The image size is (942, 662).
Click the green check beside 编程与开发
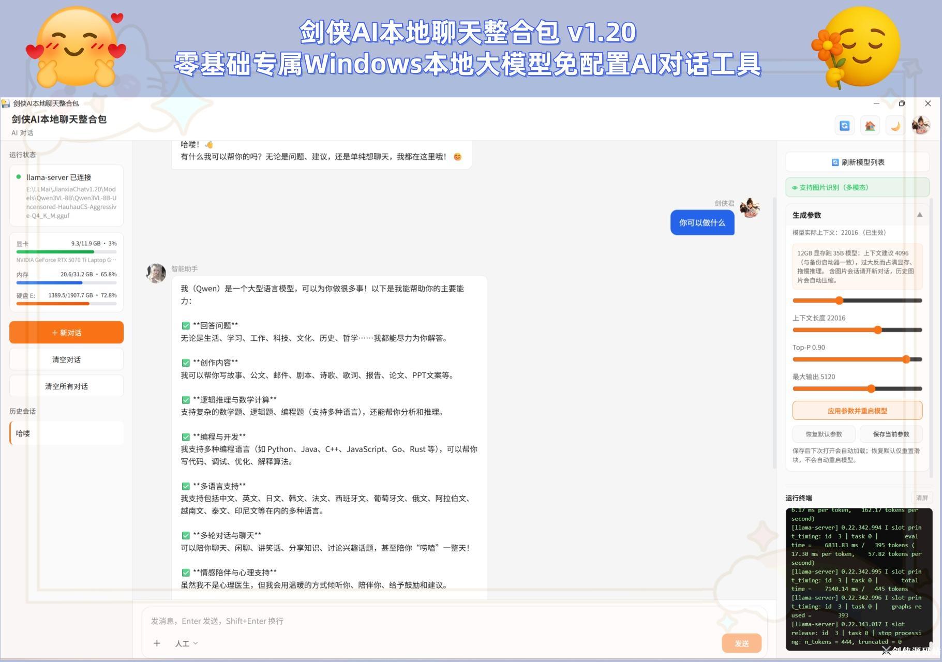(186, 437)
